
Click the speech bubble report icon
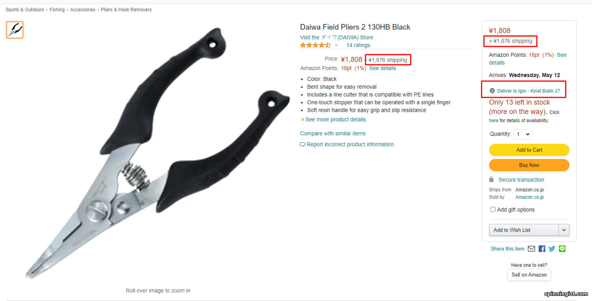pyautogui.click(x=302, y=145)
